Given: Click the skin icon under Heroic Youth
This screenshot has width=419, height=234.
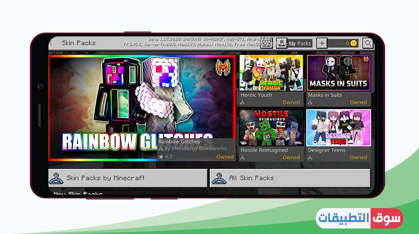Looking at the screenshot, I should click(x=242, y=103).
